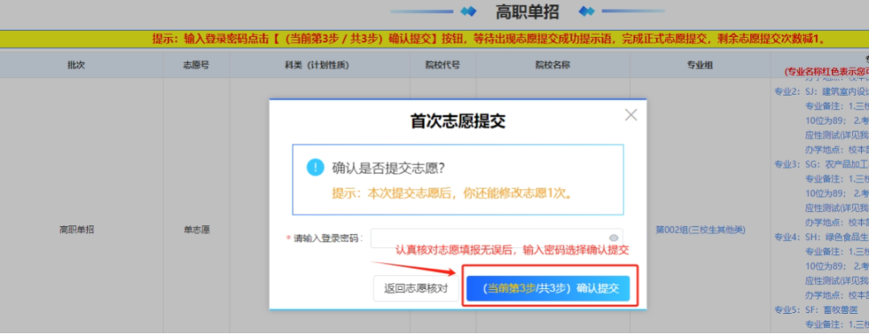The width and height of the screenshot is (869, 334).
Task: Select the 院校名称 column header
Action: click(x=552, y=65)
